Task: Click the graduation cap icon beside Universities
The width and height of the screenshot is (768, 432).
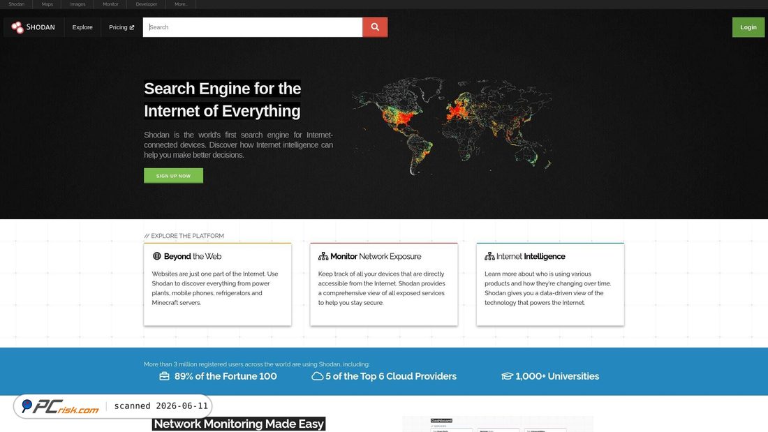Action: [507, 376]
